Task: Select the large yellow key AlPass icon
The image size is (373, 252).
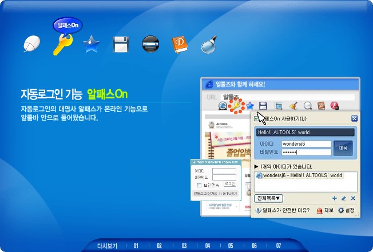Action: pos(63,45)
